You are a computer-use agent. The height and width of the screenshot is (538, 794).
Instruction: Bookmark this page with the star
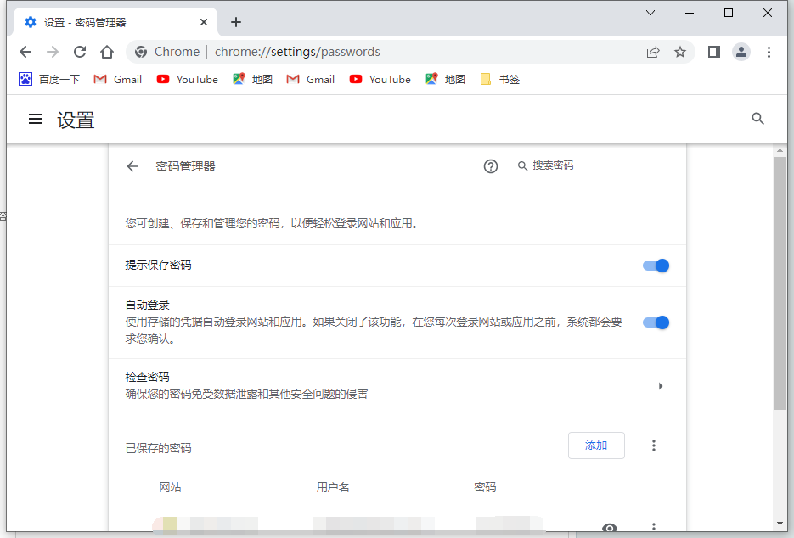[680, 52]
